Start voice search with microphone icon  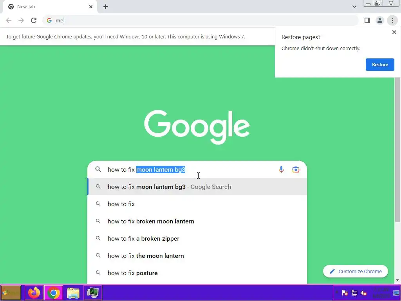(x=281, y=169)
